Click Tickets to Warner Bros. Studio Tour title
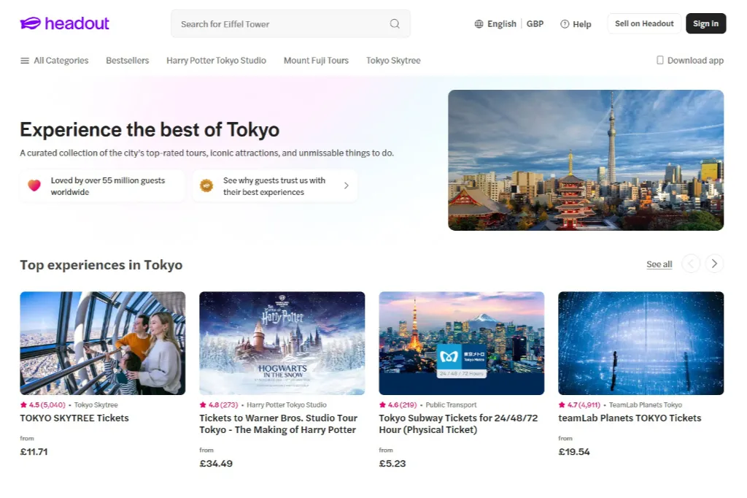The image size is (747, 498). point(278,424)
